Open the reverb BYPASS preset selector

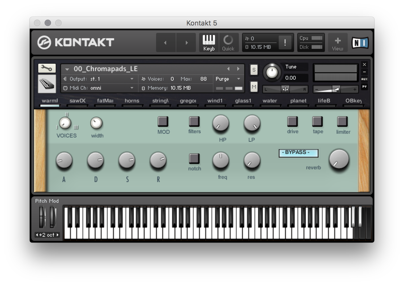click(298, 153)
